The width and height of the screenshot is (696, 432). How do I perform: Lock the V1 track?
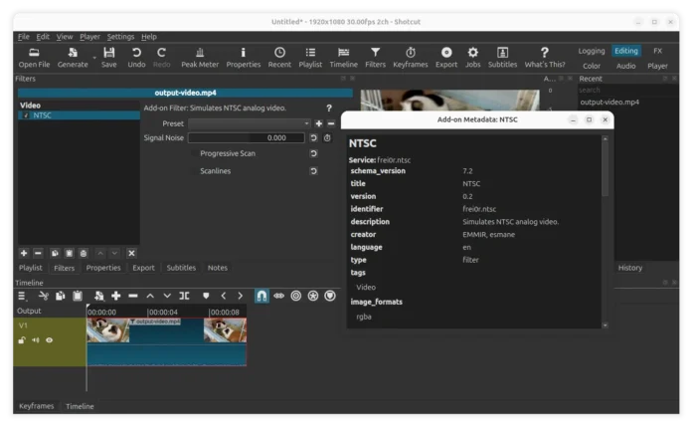pyautogui.click(x=22, y=340)
